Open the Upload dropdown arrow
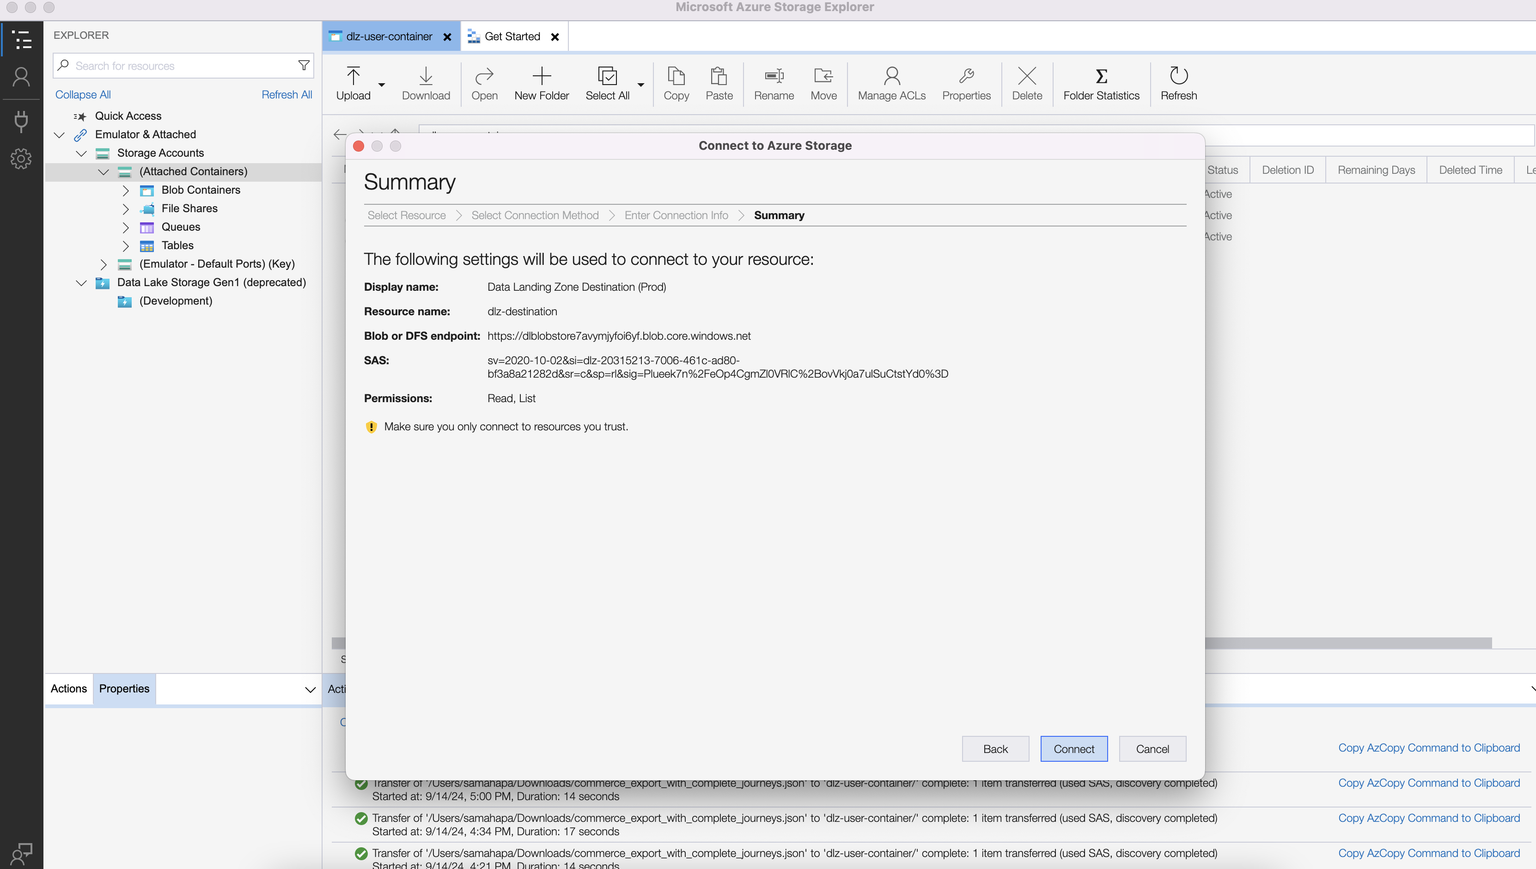This screenshot has width=1536, height=869. point(382,85)
